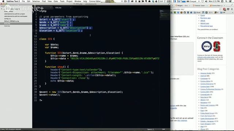Click the battery Charged indicator in menu bar
Image resolution: width=234 pixels, height=131 pixels.
point(192,1)
